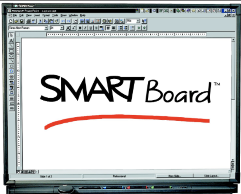Open the Edit menu

[21, 15]
